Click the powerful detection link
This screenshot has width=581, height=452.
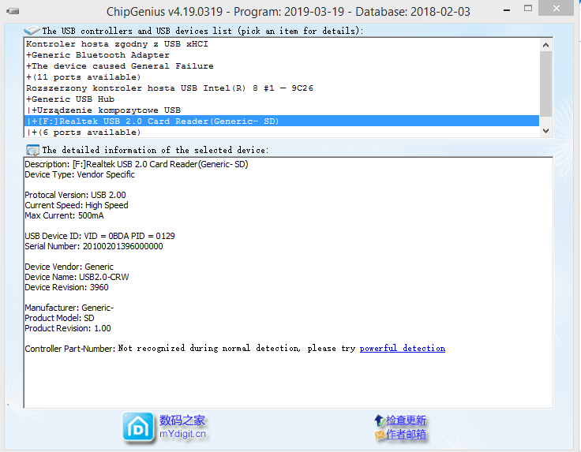tap(403, 349)
